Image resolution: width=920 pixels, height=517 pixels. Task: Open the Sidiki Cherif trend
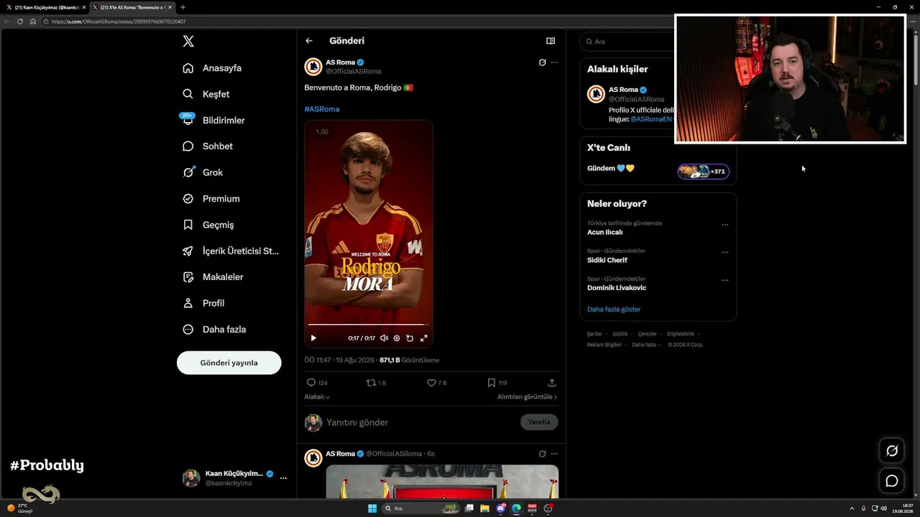point(607,260)
